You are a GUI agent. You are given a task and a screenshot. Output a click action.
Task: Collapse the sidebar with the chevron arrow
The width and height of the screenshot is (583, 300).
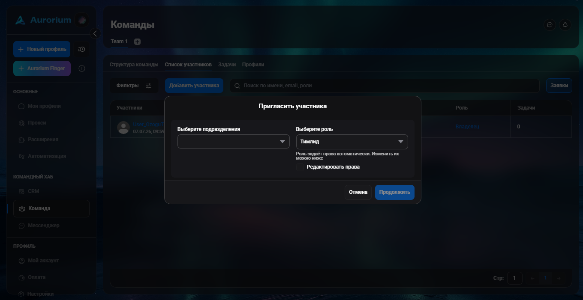(95, 33)
